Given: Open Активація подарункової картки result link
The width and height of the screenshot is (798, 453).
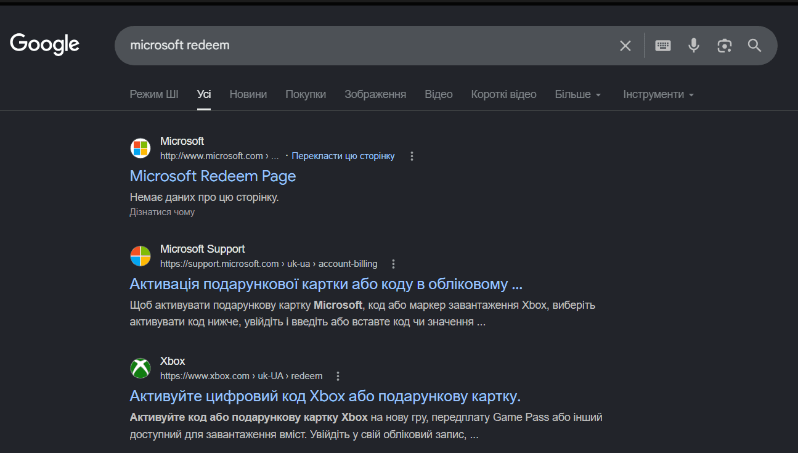Looking at the screenshot, I should 326,284.
